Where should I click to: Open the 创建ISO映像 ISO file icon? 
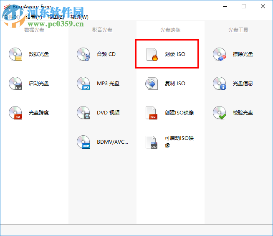[152, 113]
